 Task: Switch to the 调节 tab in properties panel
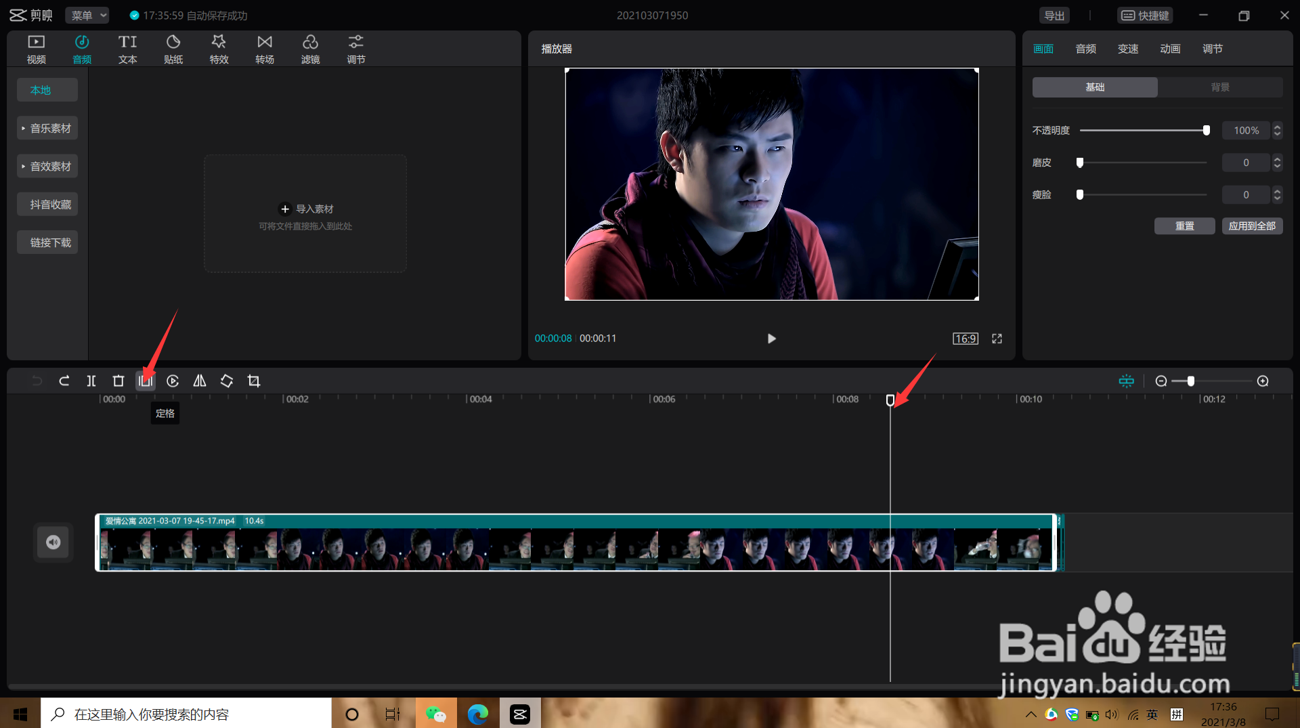point(1213,49)
